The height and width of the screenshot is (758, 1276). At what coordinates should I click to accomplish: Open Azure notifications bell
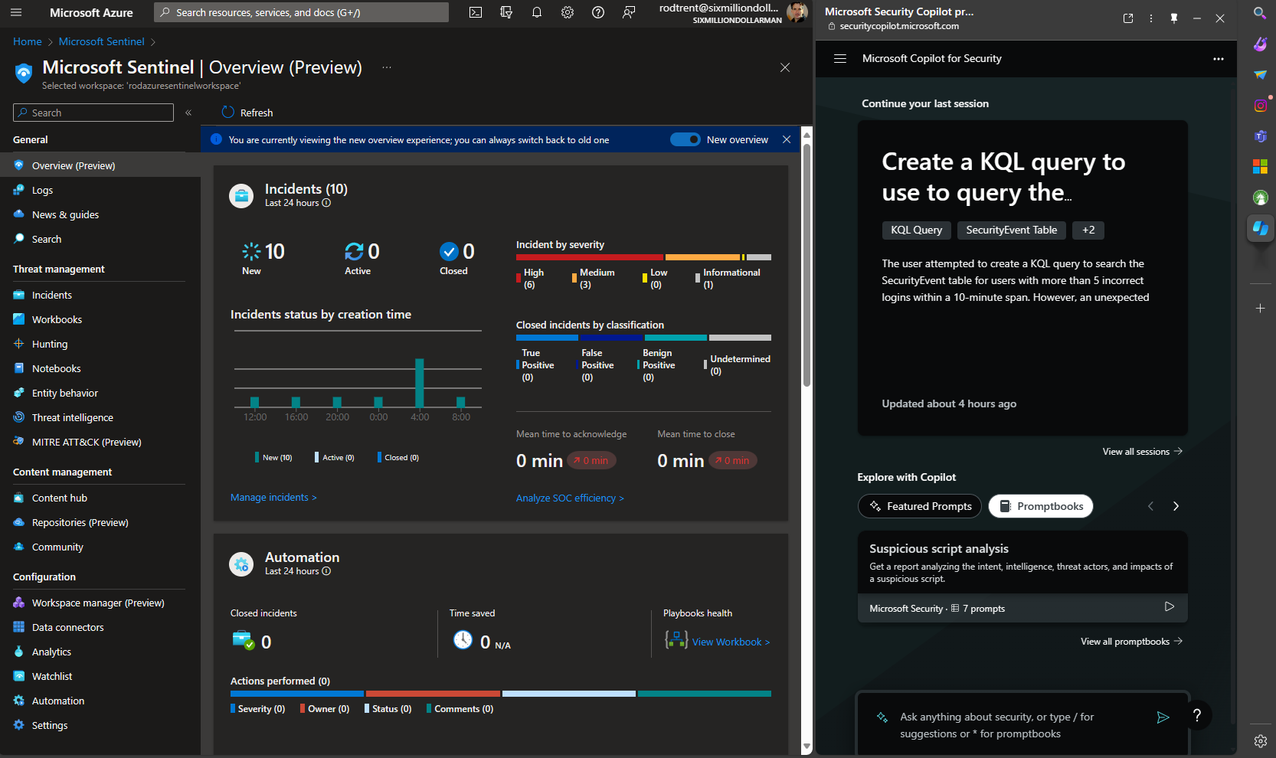coord(537,12)
